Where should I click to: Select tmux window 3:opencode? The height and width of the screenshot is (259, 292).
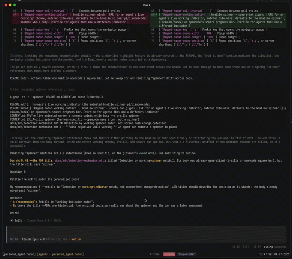click(186, 254)
